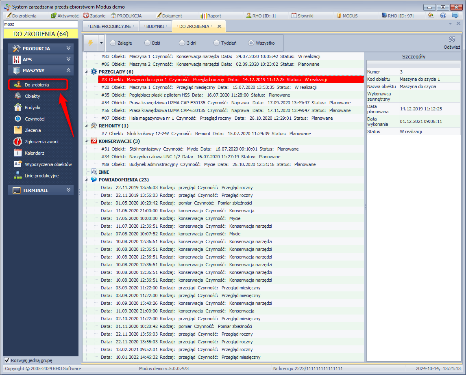Click the Zlecenia sidebar link
Viewport: 466px width, 375px height.
33,130
